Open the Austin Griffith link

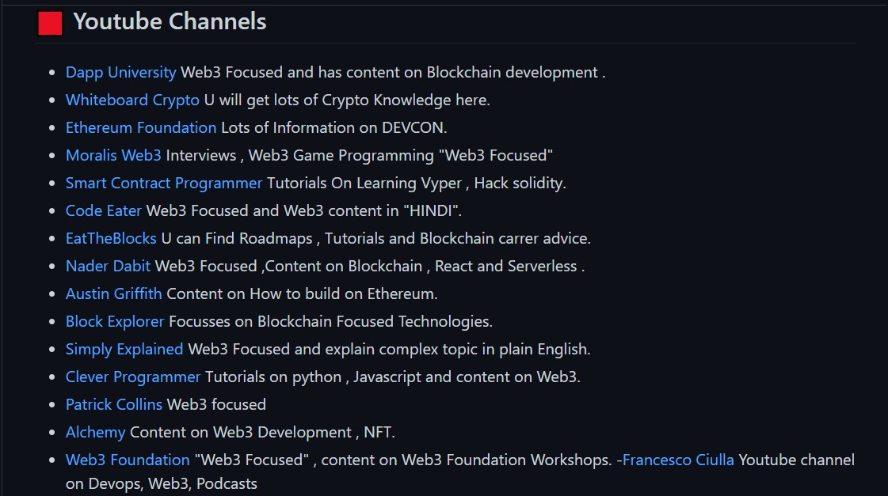[x=114, y=294]
